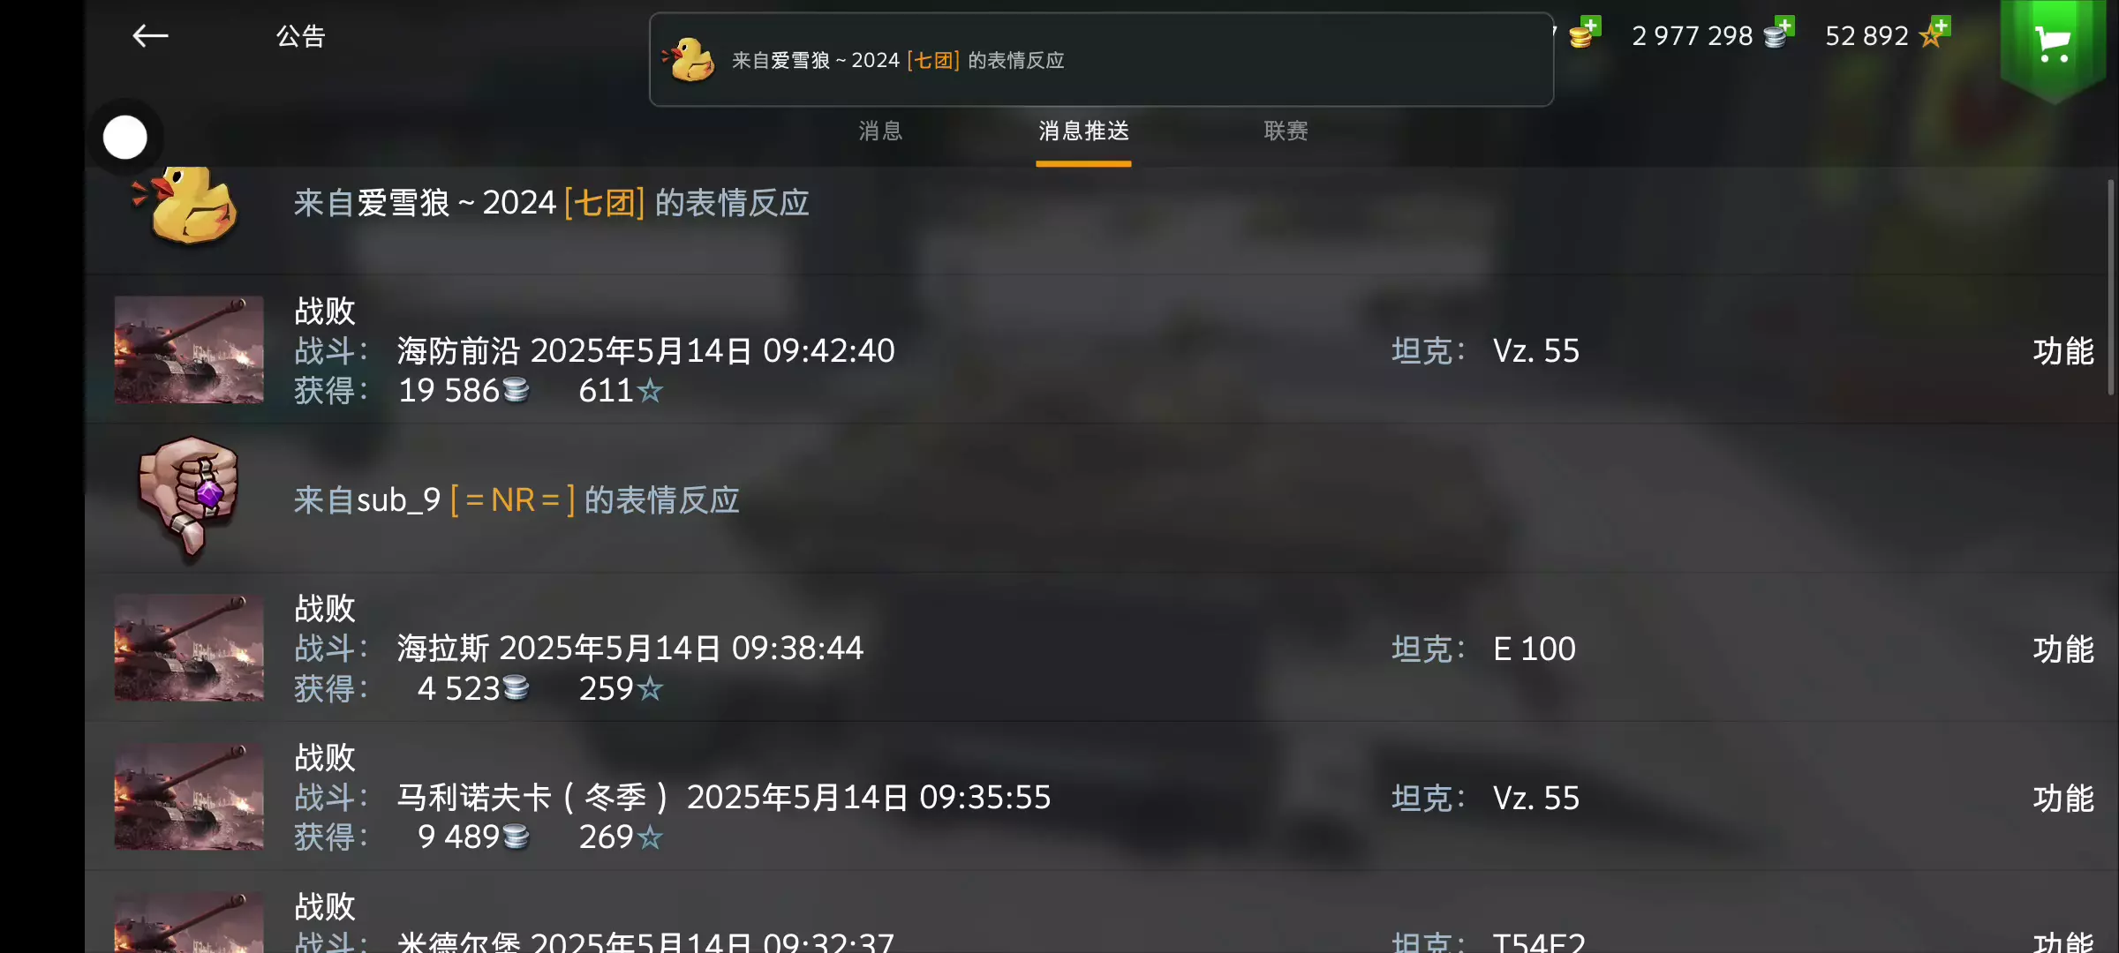Click the vertical scrollbar on the right

(x=2110, y=287)
